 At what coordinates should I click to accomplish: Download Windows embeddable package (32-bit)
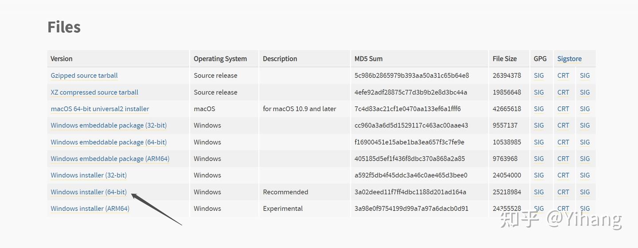109,125
